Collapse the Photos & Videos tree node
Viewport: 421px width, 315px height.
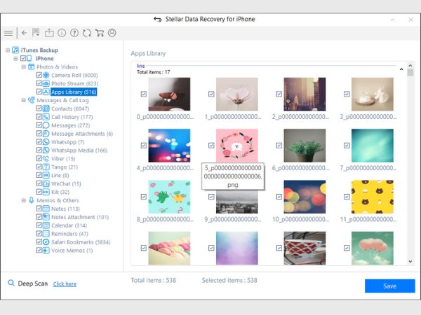[x=24, y=66]
